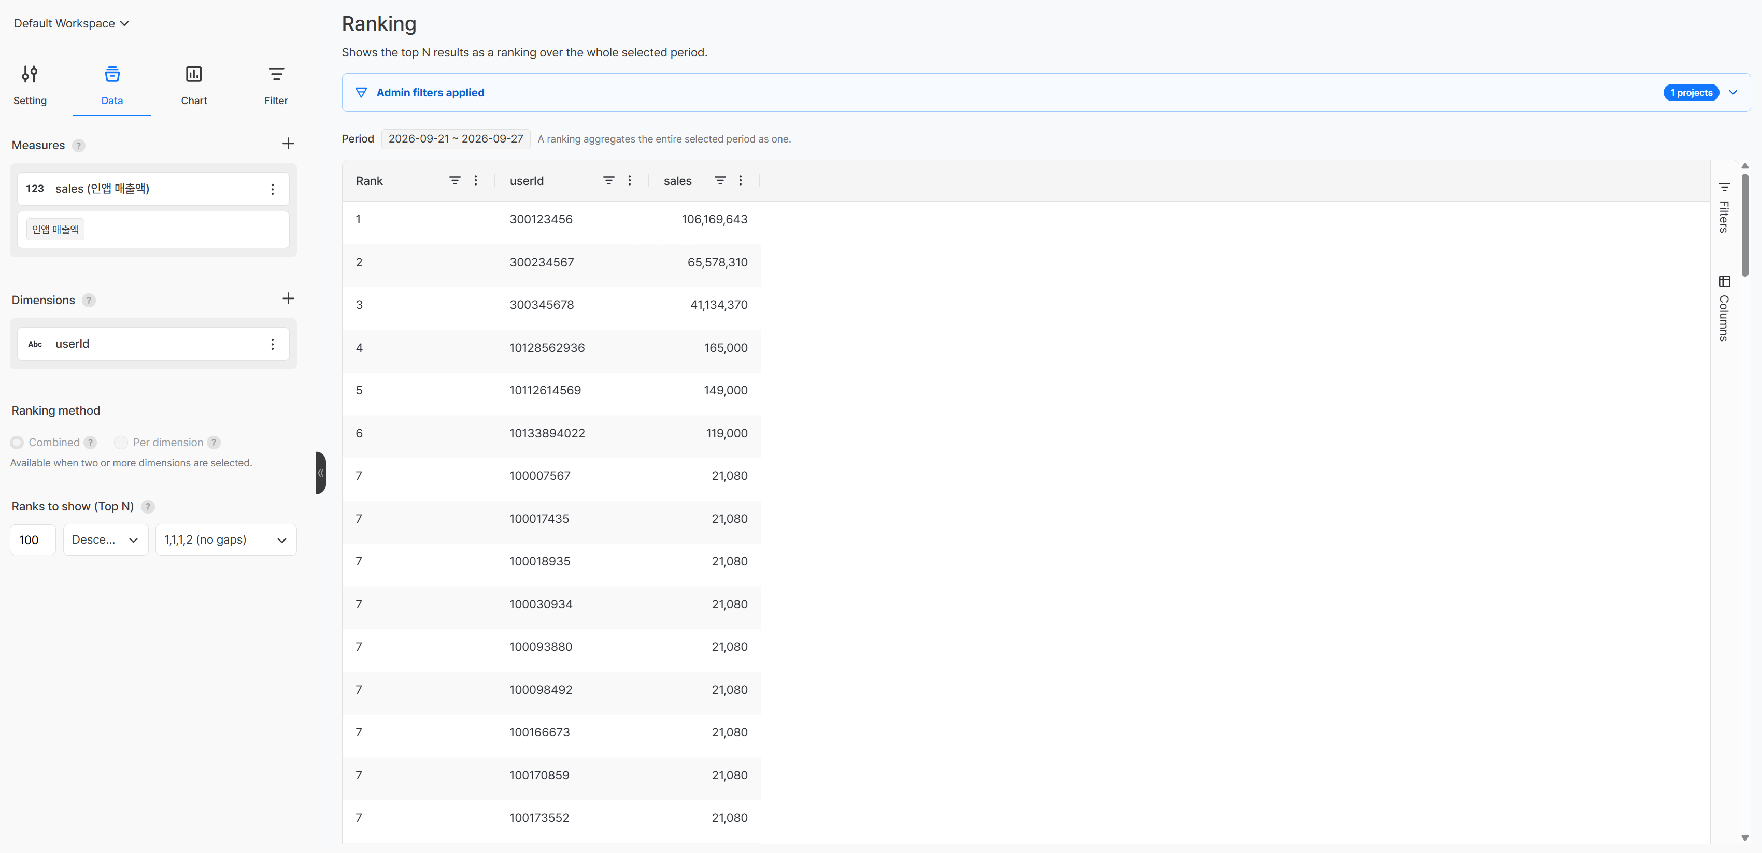Screen dimensions: 1762x853
Task: Switch to the Setting tab
Action: coord(30,86)
